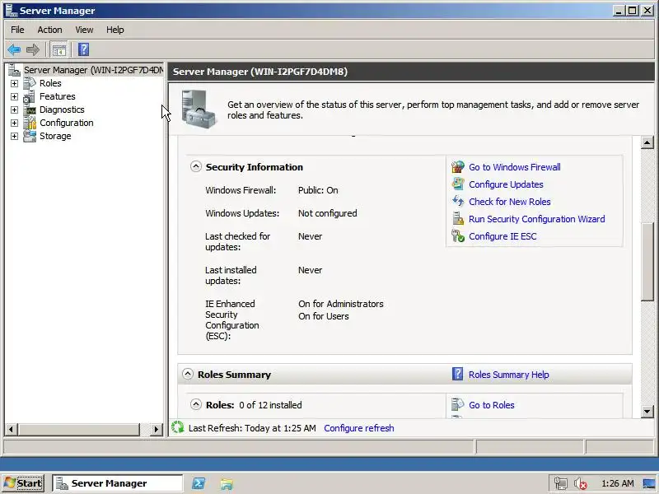Click the Diagnostics tree icon
Image resolution: width=659 pixels, height=494 pixels.
(x=30, y=110)
